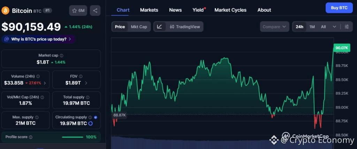Image resolution: width=357 pixels, height=149 pixels.
Task: Open Why is BTC's price up today
Action: pos(38,39)
